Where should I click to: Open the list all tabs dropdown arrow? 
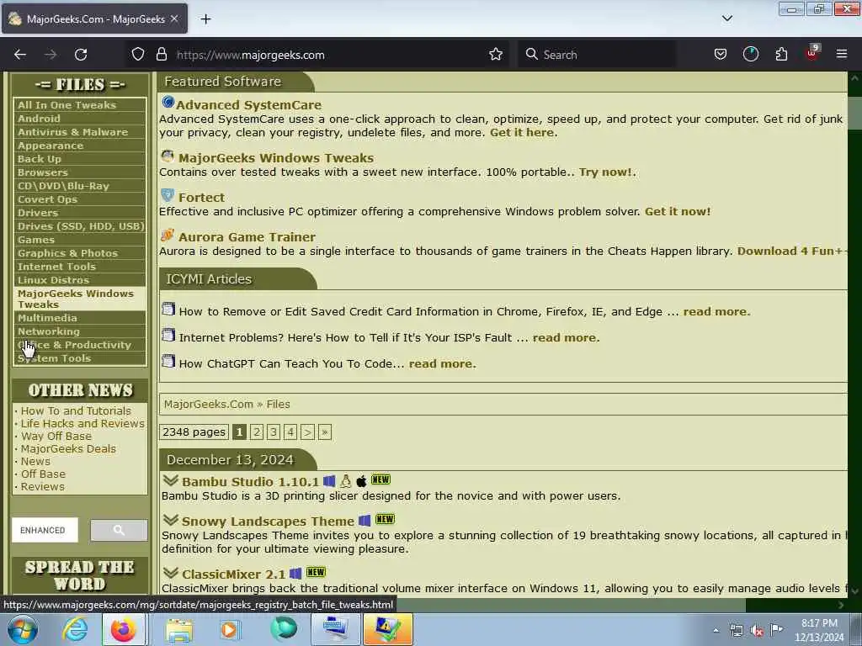(x=727, y=19)
